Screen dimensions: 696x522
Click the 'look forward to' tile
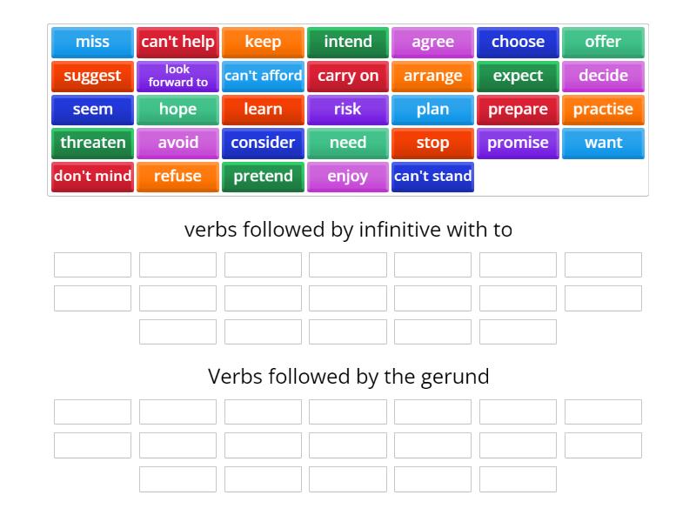coord(177,76)
